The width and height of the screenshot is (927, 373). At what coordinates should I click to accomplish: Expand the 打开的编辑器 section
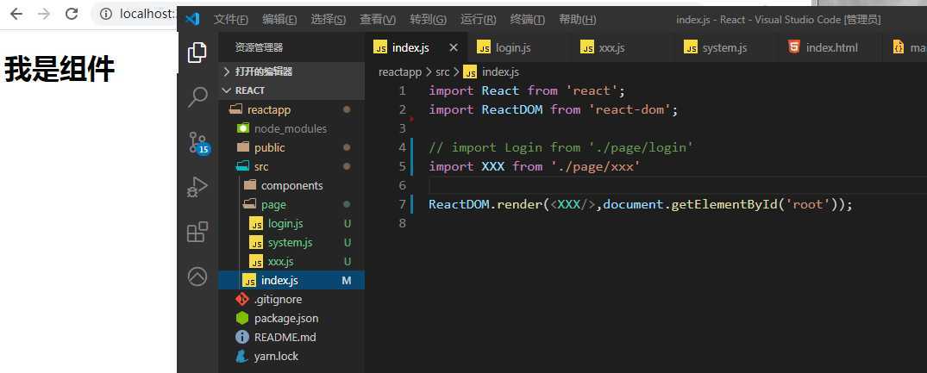[x=291, y=71]
